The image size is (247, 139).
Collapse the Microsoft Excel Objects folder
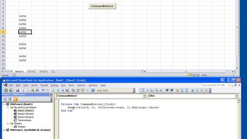(x=8, y=107)
